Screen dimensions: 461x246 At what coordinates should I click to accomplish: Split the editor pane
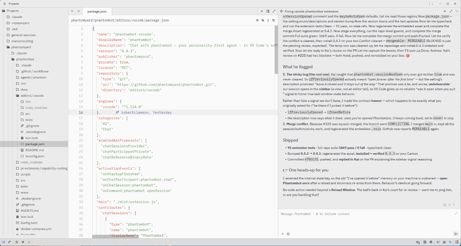[x=268, y=11]
